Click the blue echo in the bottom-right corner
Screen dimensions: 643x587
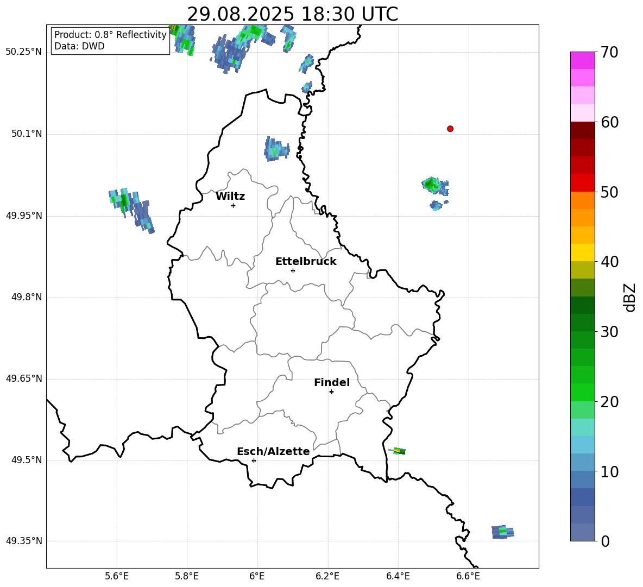(503, 532)
